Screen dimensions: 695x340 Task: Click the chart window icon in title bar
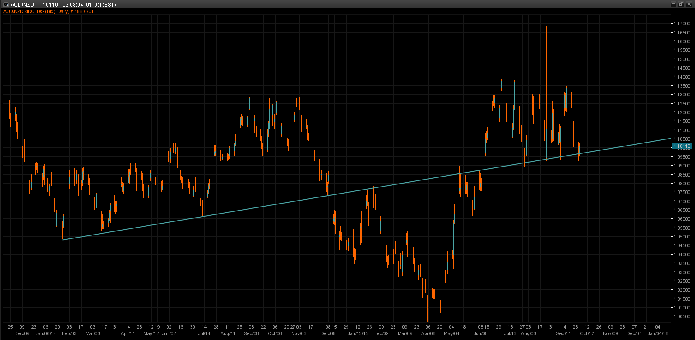pos(6,4)
